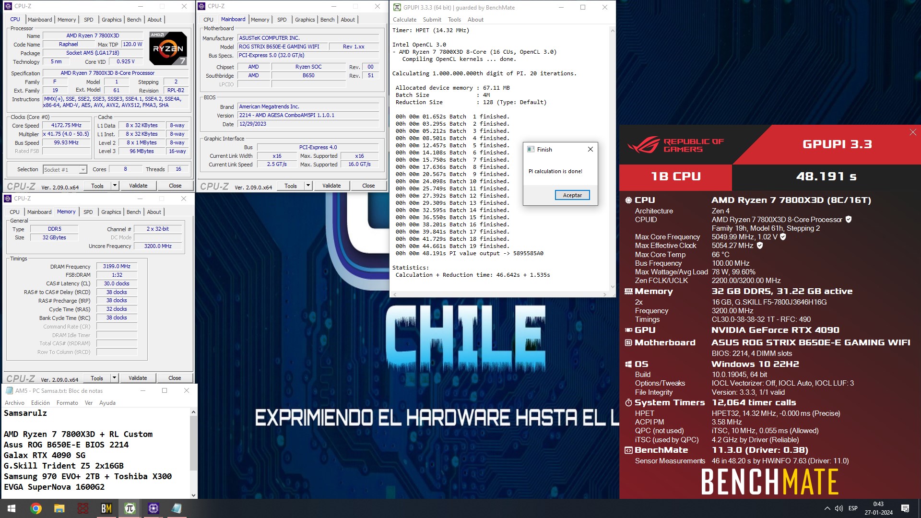Click Uncore Frequency value 3200.0 MHz
Screen dimensions: 921x518
pyautogui.click(x=158, y=246)
